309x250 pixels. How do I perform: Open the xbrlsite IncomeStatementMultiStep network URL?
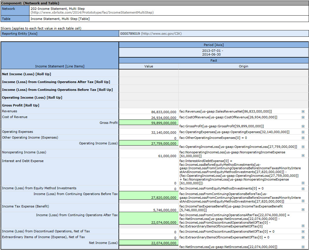[x=92, y=12]
